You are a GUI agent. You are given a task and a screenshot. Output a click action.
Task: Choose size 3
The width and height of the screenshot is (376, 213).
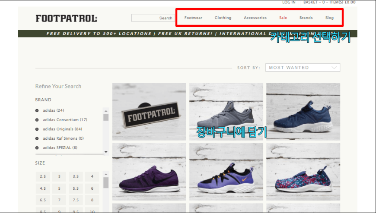tap(59, 176)
